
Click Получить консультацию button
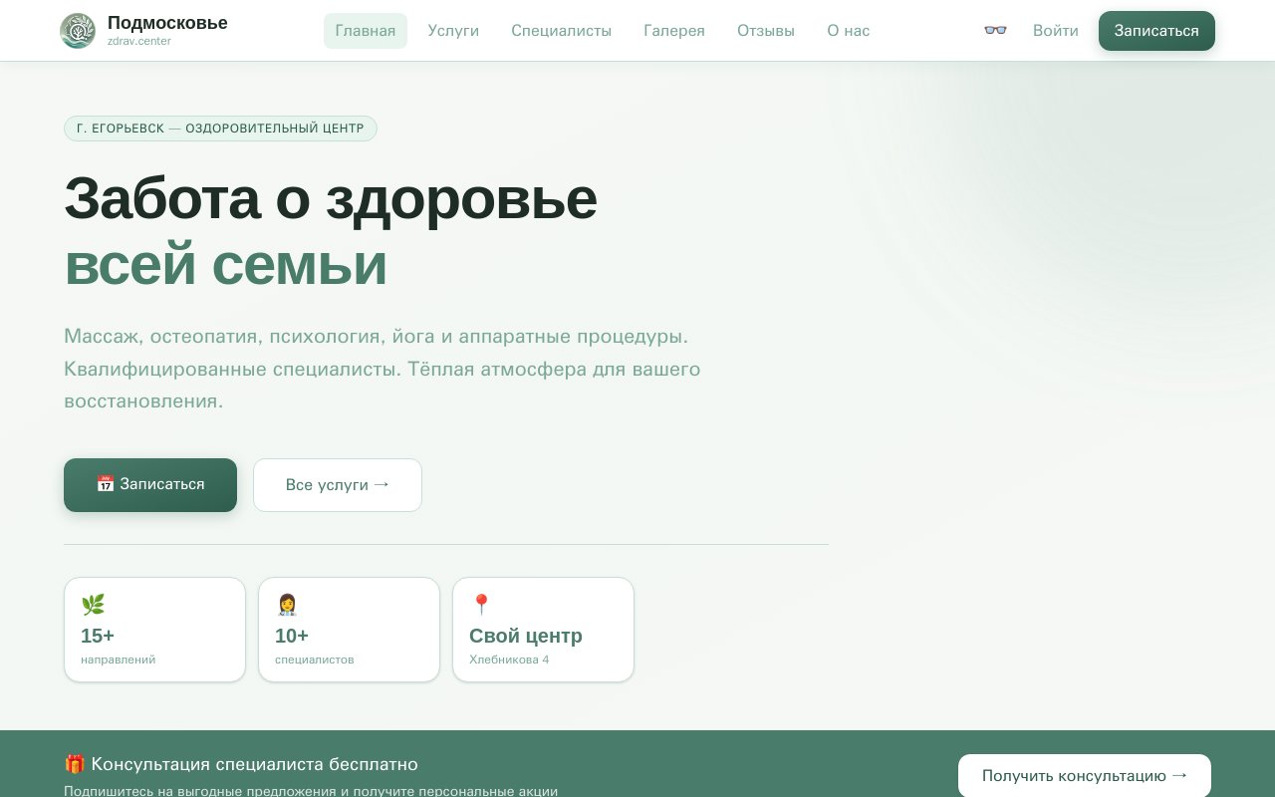coord(1085,776)
